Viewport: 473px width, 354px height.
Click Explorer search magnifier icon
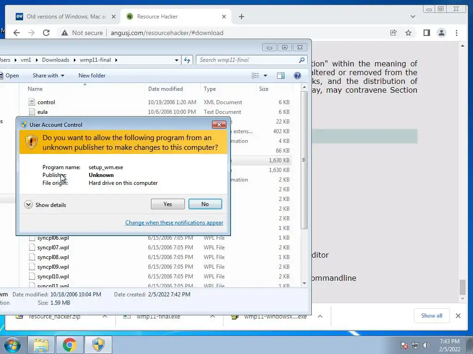[x=302, y=60]
